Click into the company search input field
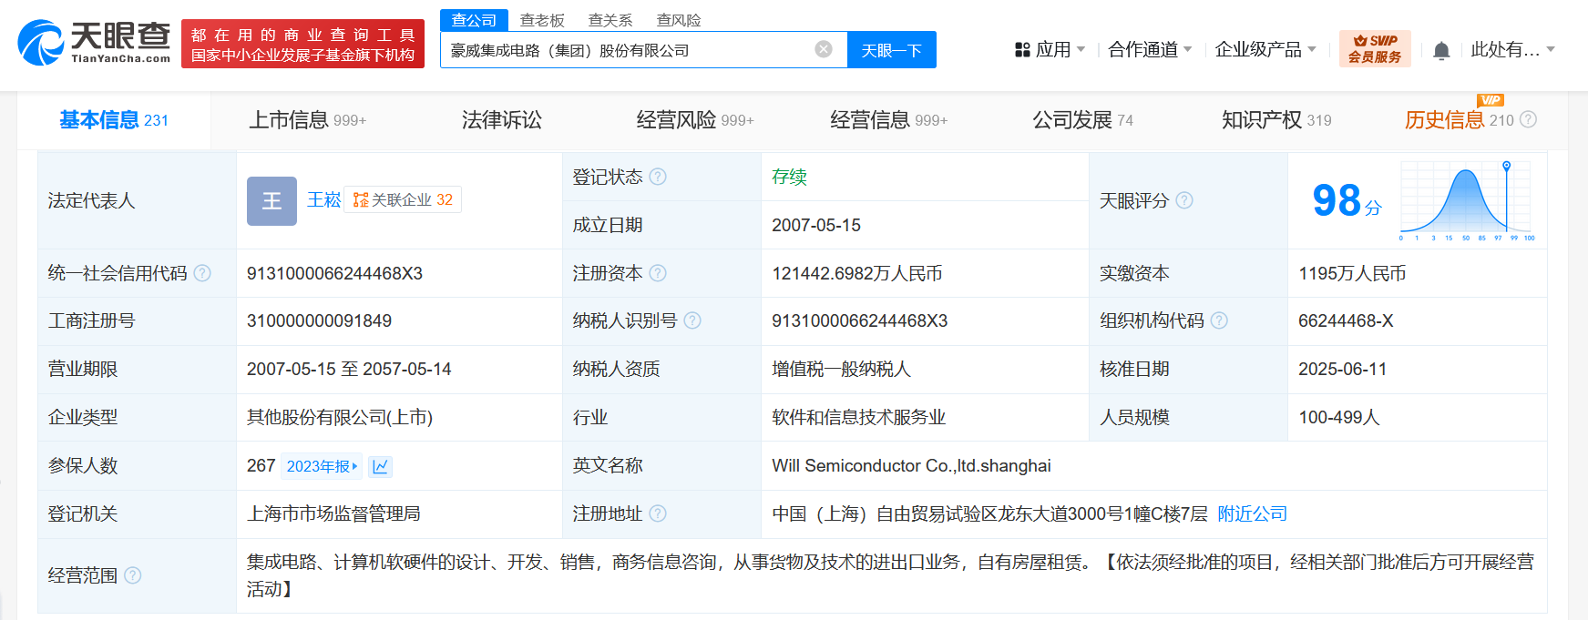Image resolution: width=1588 pixels, height=620 pixels. (629, 50)
